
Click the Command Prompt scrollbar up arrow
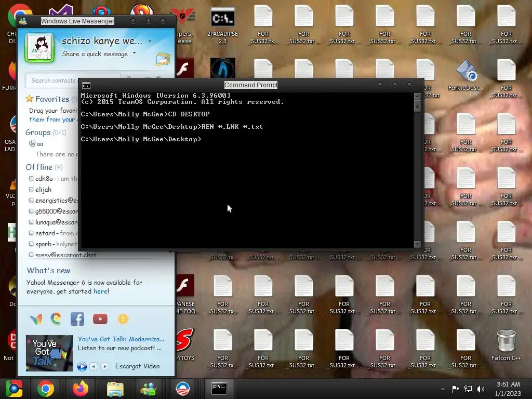pos(417,96)
